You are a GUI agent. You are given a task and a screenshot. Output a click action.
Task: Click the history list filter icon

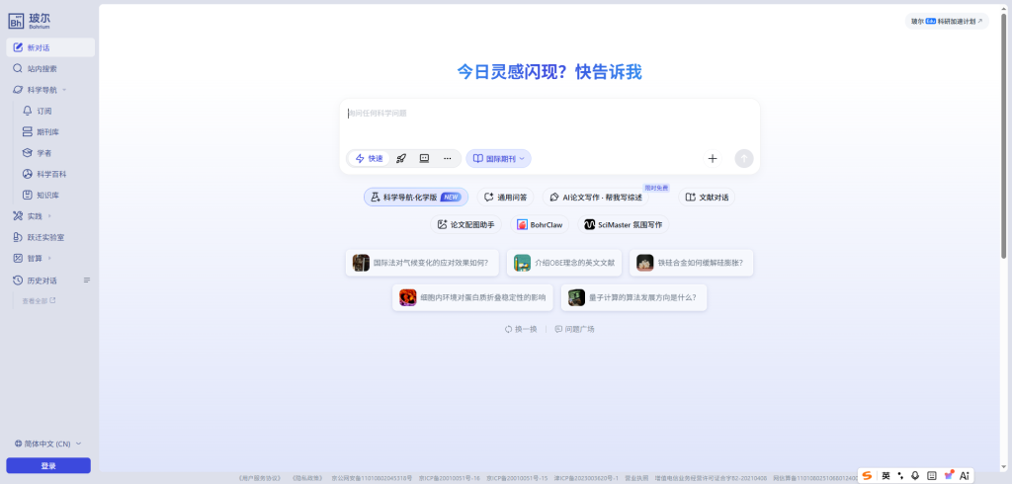pos(87,281)
